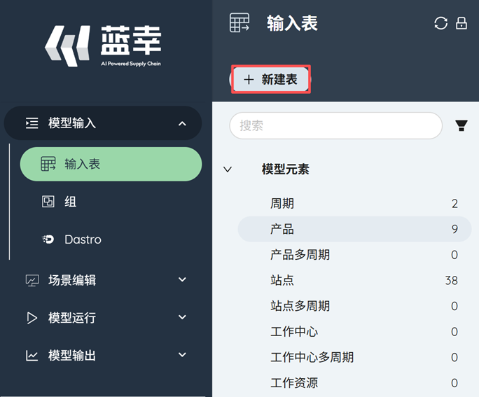Open the filter funnel icon
Image resolution: width=479 pixels, height=397 pixels.
click(x=461, y=126)
